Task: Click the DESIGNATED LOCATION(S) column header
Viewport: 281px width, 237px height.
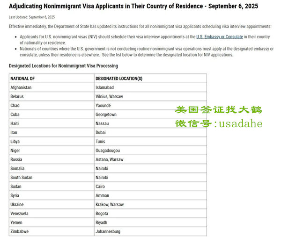Action: (150, 79)
